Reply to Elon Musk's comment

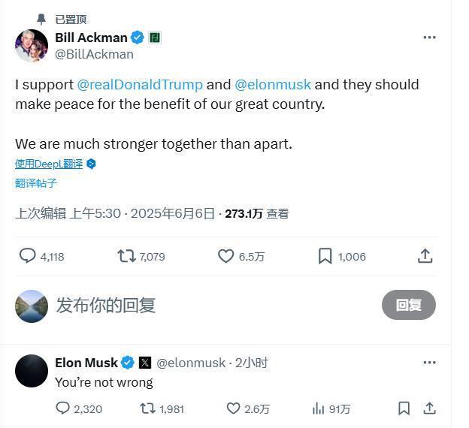point(63,408)
